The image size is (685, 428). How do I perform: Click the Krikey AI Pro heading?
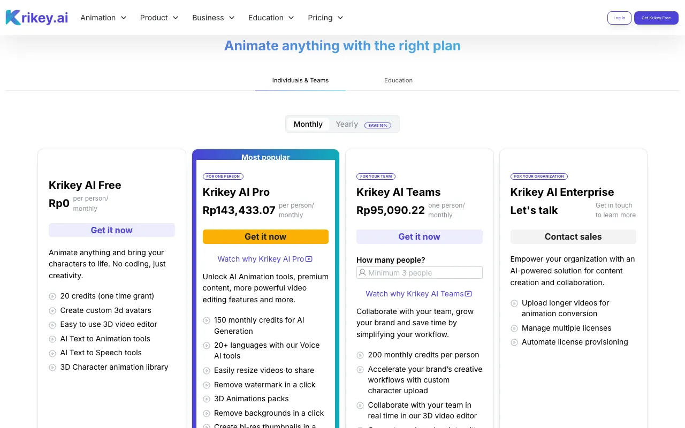[x=236, y=192]
